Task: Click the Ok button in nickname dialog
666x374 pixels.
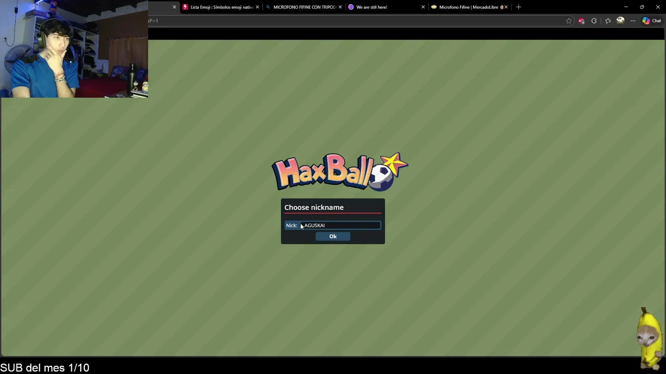Action: coord(333,236)
